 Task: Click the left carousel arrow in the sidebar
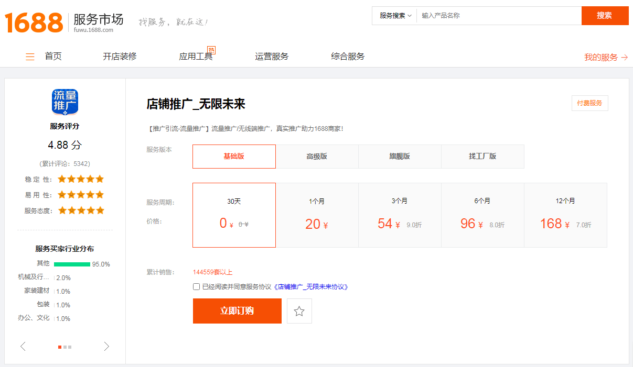pyautogui.click(x=23, y=346)
